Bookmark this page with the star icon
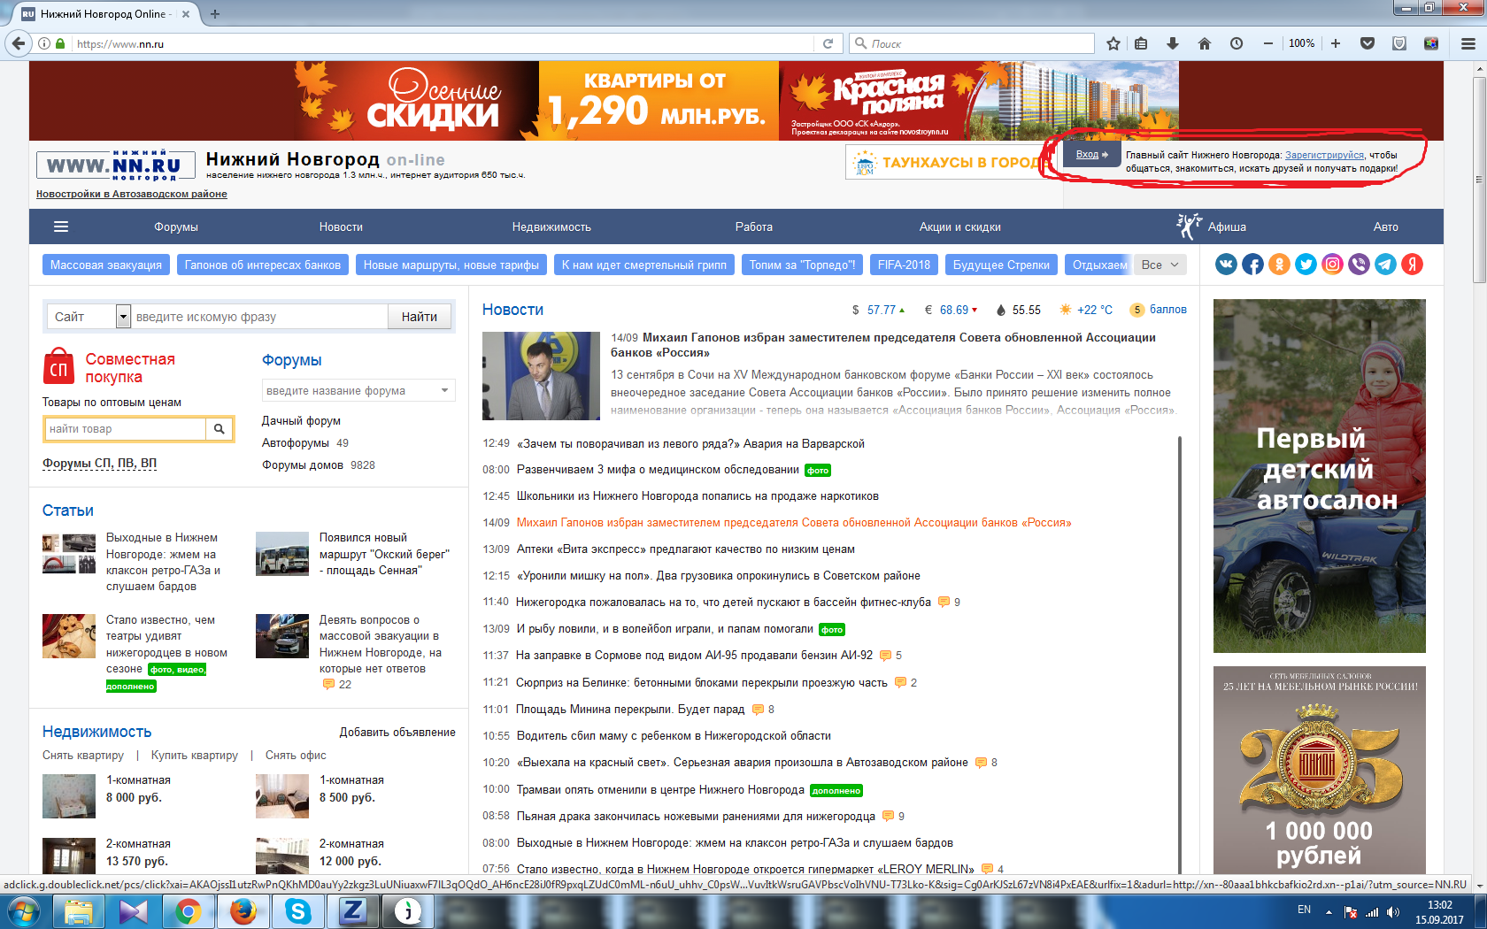 [x=1113, y=43]
